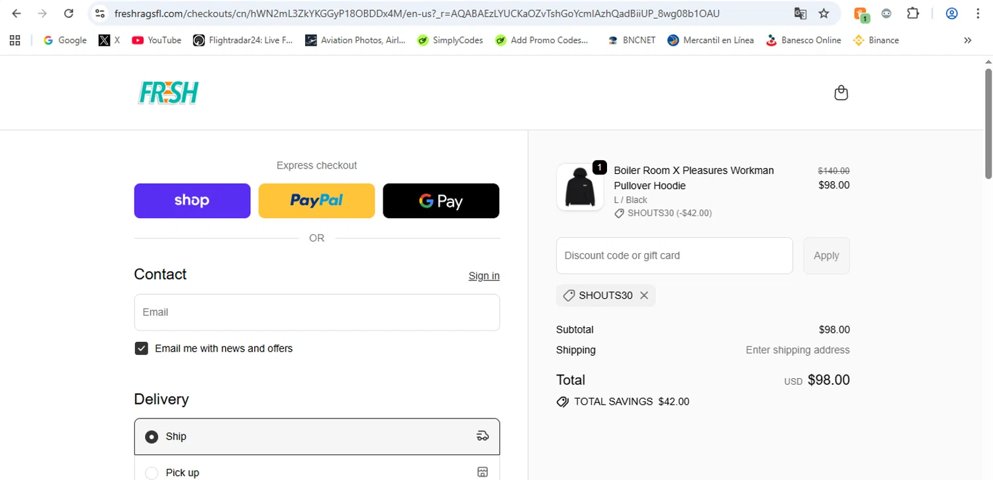
Task: Open SimplyCodes bookmark
Action: (450, 40)
